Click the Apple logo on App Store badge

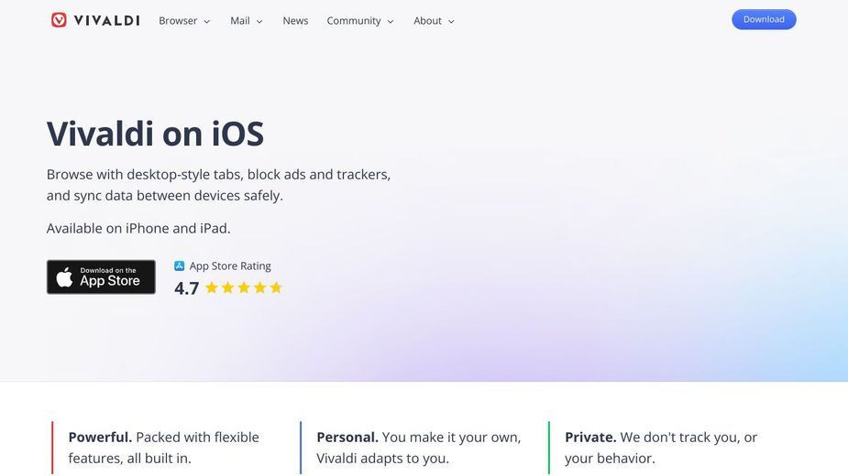tap(64, 276)
